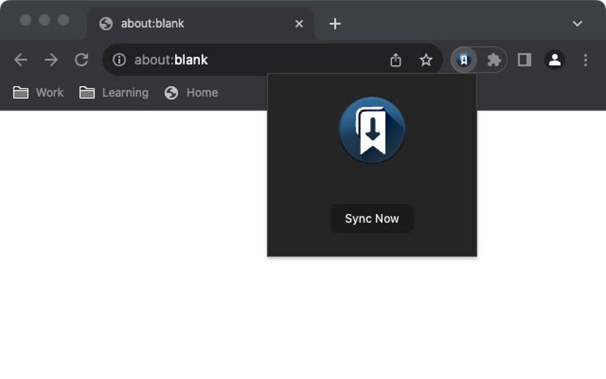Open the Home bookmark
This screenshot has width=606, height=379.
click(x=191, y=93)
